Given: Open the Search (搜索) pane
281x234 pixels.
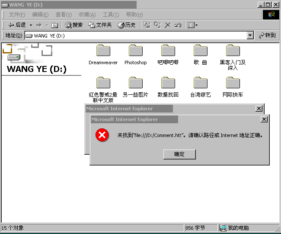Looking at the screenshot, I should point(73,25).
